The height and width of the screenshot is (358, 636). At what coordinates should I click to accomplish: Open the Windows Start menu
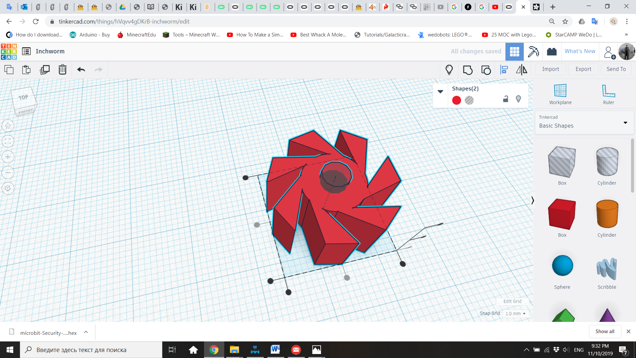(10, 350)
